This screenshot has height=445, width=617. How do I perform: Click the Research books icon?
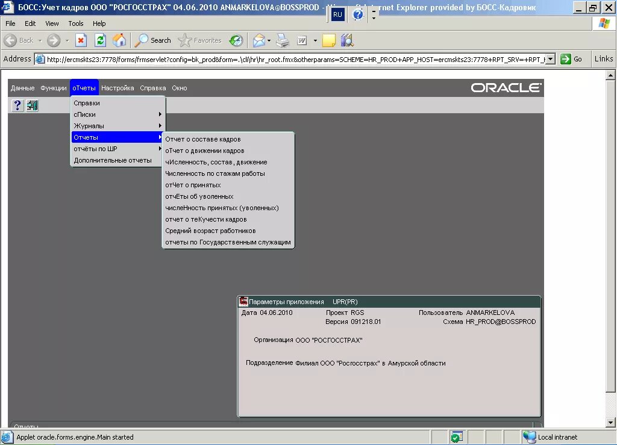(347, 40)
